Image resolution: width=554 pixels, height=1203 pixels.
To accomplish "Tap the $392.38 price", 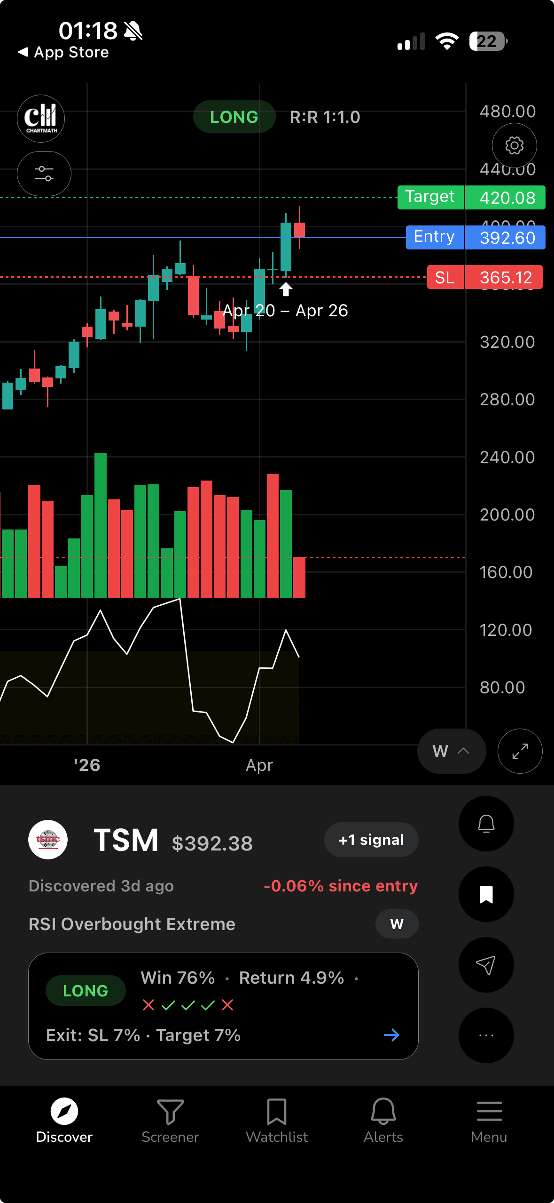I will point(212,843).
